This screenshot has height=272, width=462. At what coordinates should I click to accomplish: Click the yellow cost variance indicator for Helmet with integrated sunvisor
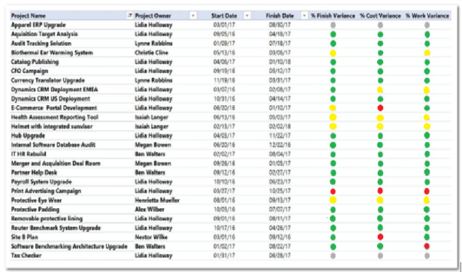pos(380,126)
